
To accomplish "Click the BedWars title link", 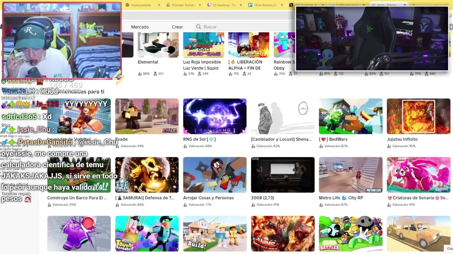I will 333,139.
